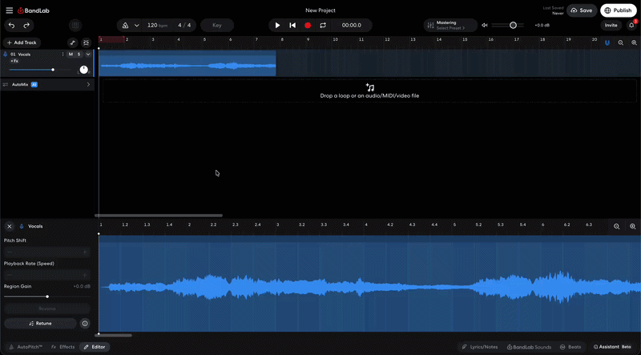
Task: Toggle the magnet snap-to-grid icon
Action: (607, 42)
